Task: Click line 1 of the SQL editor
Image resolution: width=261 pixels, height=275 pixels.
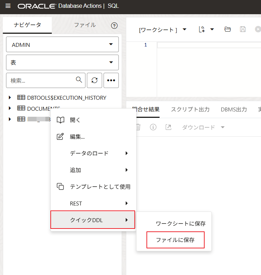Action: tap(209, 45)
